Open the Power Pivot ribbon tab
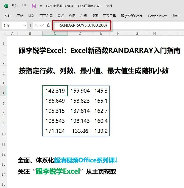This screenshot has height=188, width=184. tap(157, 16)
